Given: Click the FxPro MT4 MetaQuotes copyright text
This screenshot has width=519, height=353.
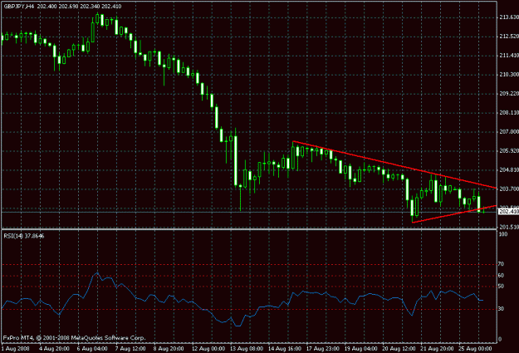Looking at the screenshot, I should click(x=74, y=338).
